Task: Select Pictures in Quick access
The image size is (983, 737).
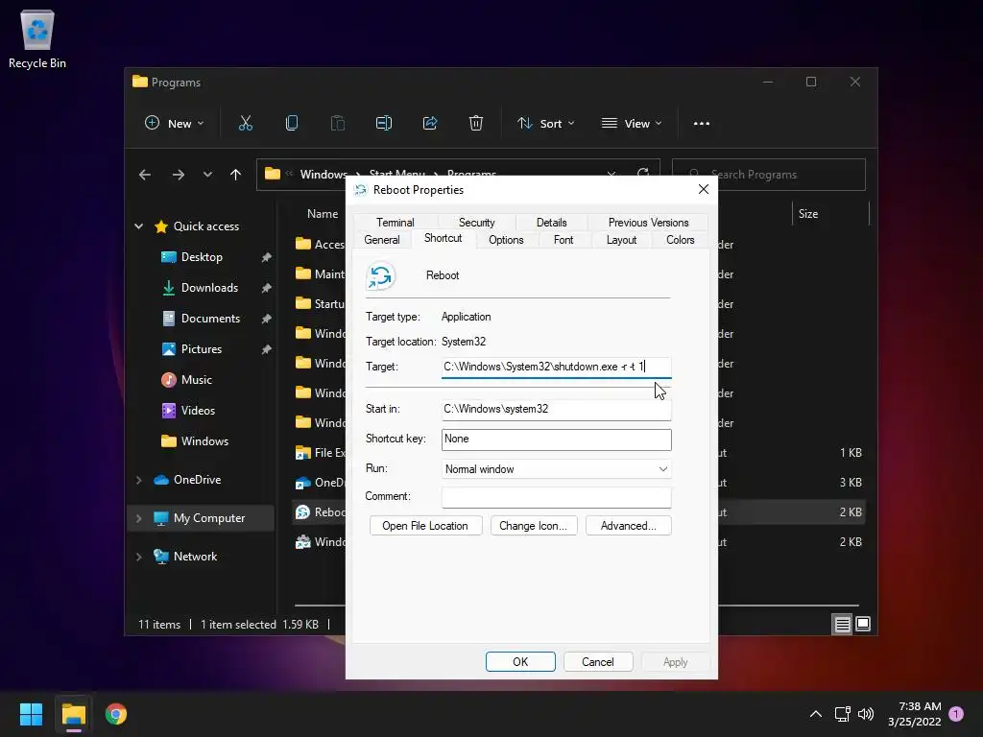Action: (x=202, y=349)
